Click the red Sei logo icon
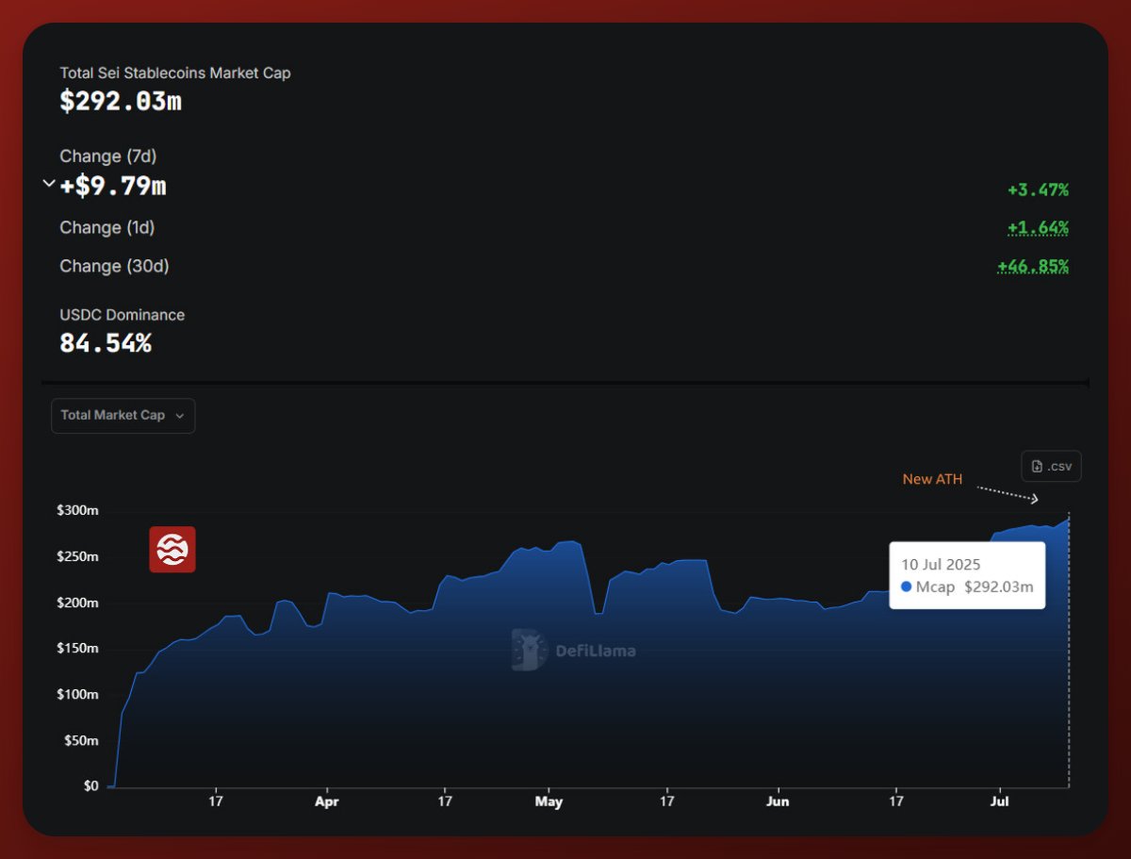This screenshot has width=1131, height=859. [172, 550]
